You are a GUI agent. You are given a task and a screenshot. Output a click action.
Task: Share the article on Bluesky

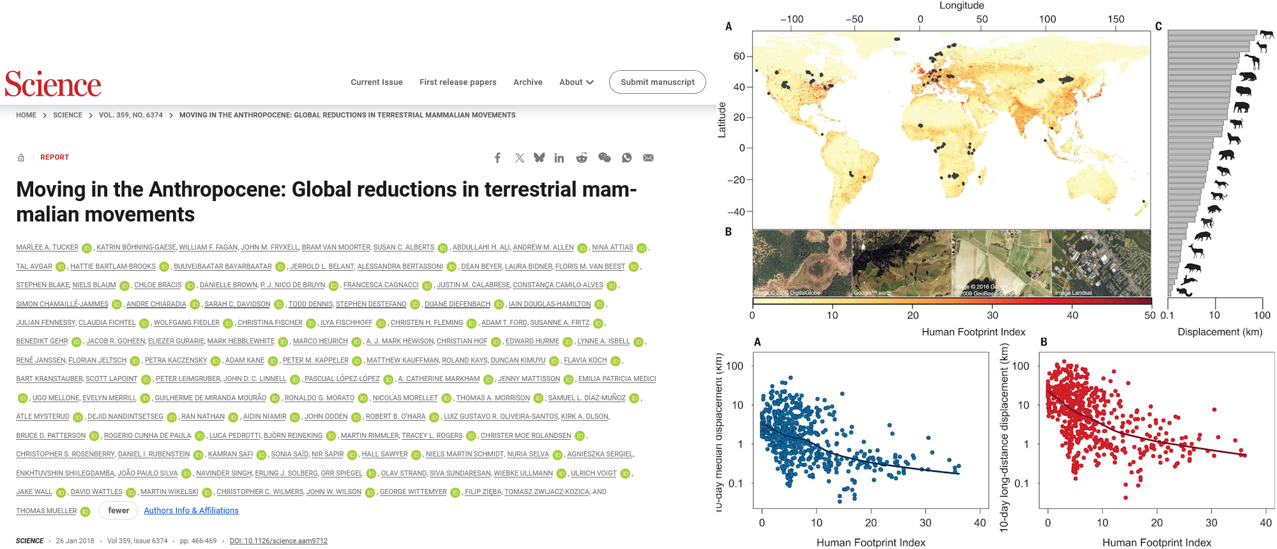(x=540, y=158)
